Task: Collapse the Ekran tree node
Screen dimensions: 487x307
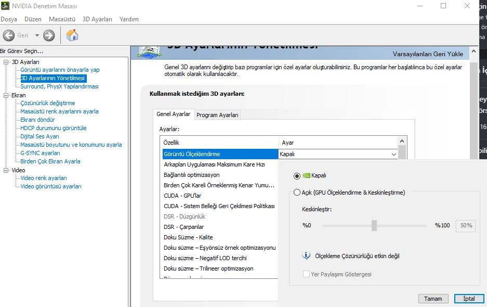Action: click(x=6, y=96)
